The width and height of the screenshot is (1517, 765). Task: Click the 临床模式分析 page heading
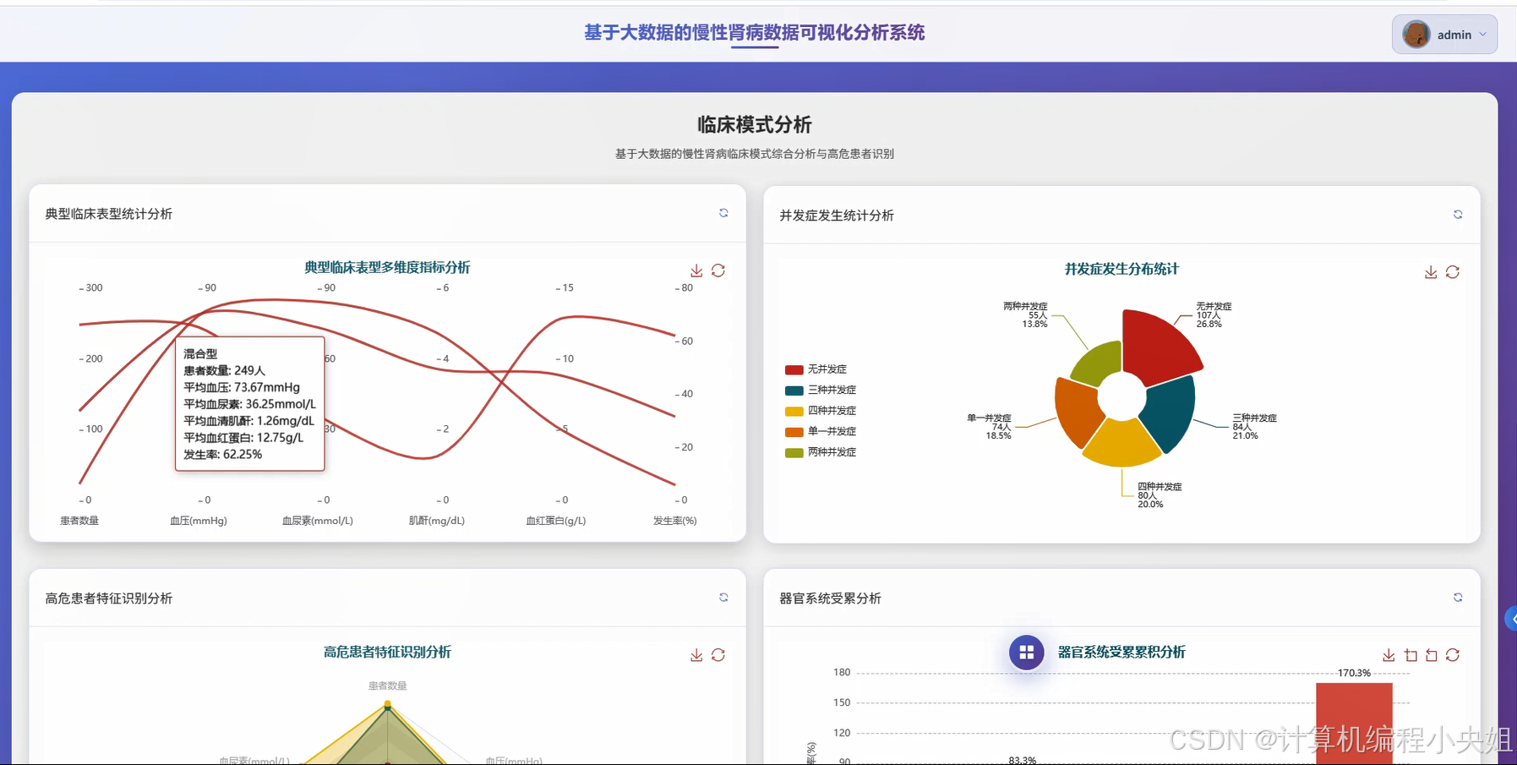tap(755, 125)
